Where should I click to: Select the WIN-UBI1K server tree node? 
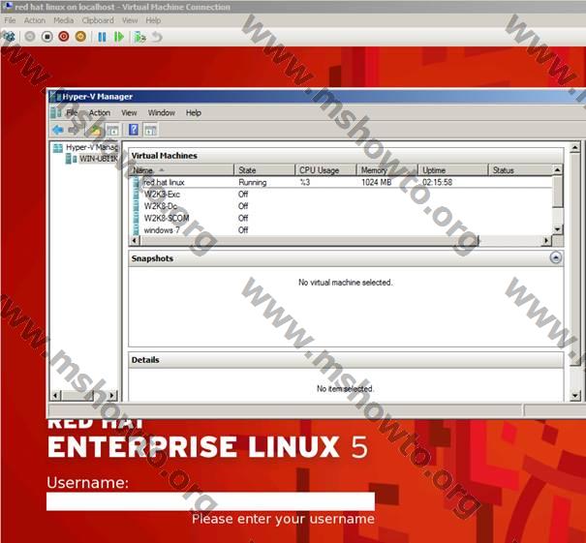tap(98, 159)
